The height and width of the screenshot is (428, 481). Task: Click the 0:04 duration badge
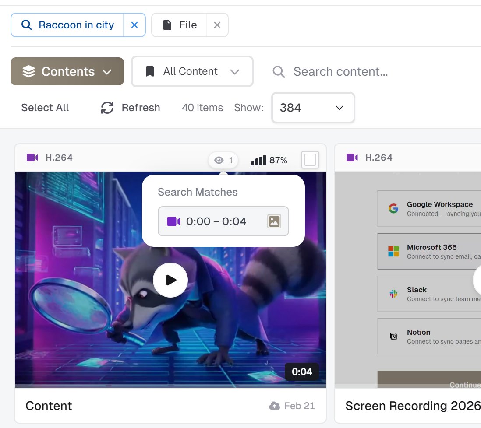(302, 372)
